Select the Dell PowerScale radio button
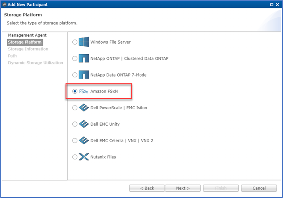This screenshot has height=198, width=283. pos(75,108)
